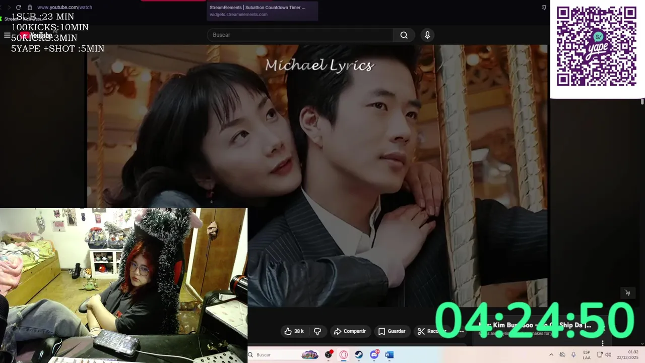Click the www.youtube.com/watch address bar
The image size is (645, 363).
coord(64,8)
